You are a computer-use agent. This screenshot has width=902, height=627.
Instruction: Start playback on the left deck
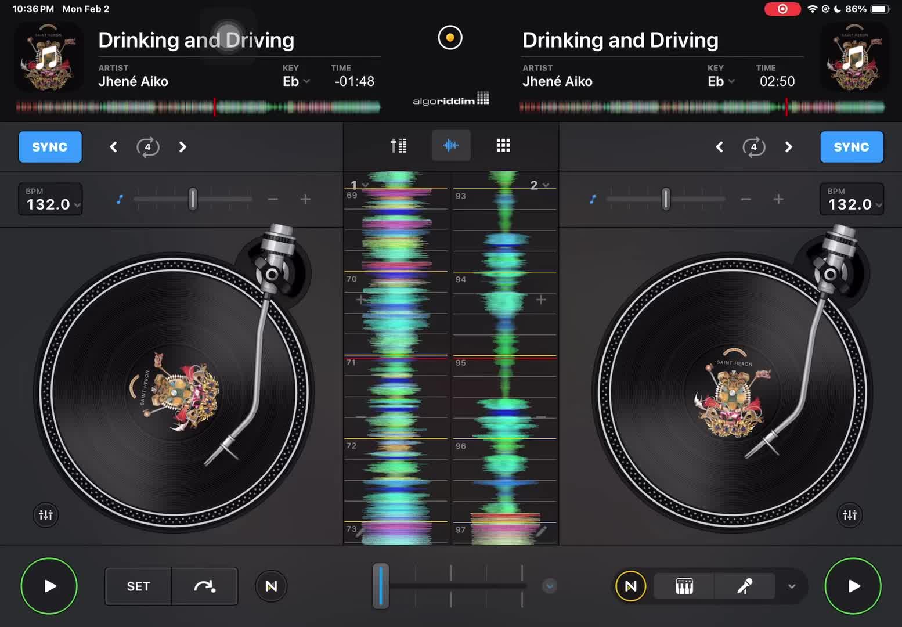[x=49, y=586]
